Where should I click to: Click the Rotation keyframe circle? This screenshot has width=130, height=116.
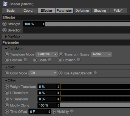pos(60,60)
